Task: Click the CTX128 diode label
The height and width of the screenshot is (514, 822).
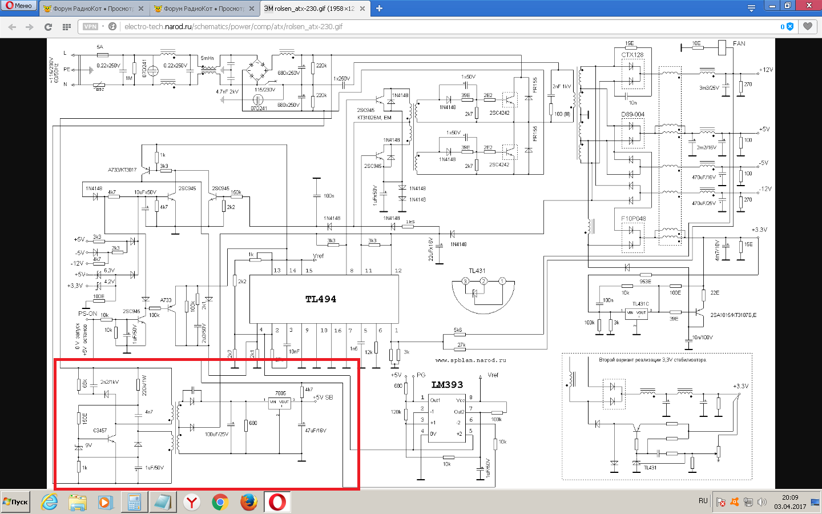Action: coord(632,55)
